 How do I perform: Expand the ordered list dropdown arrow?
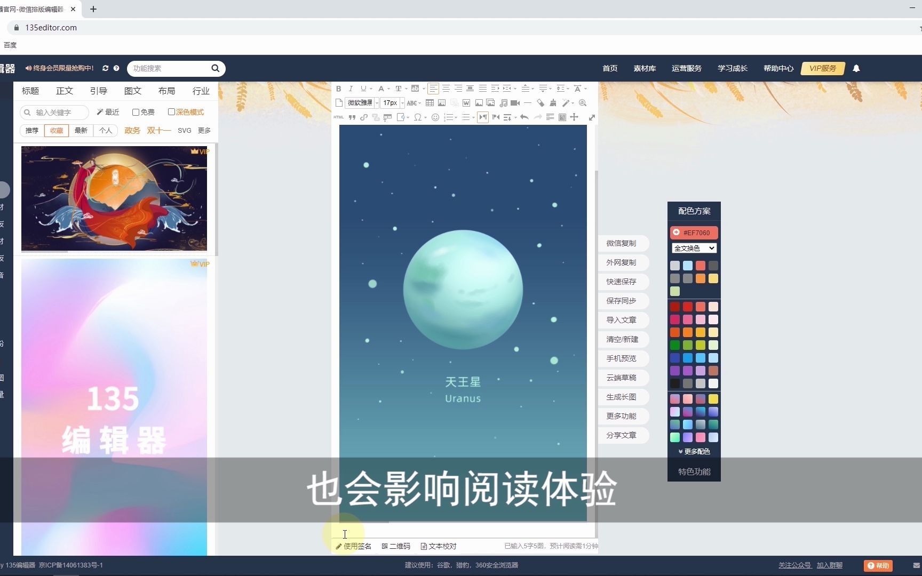456,117
